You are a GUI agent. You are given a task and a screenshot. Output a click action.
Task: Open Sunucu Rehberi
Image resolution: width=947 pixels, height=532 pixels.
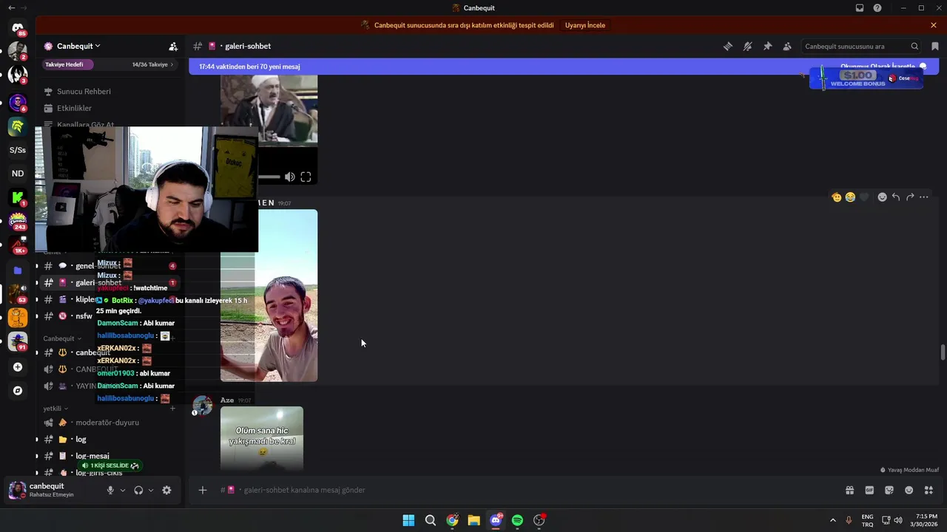tap(84, 92)
